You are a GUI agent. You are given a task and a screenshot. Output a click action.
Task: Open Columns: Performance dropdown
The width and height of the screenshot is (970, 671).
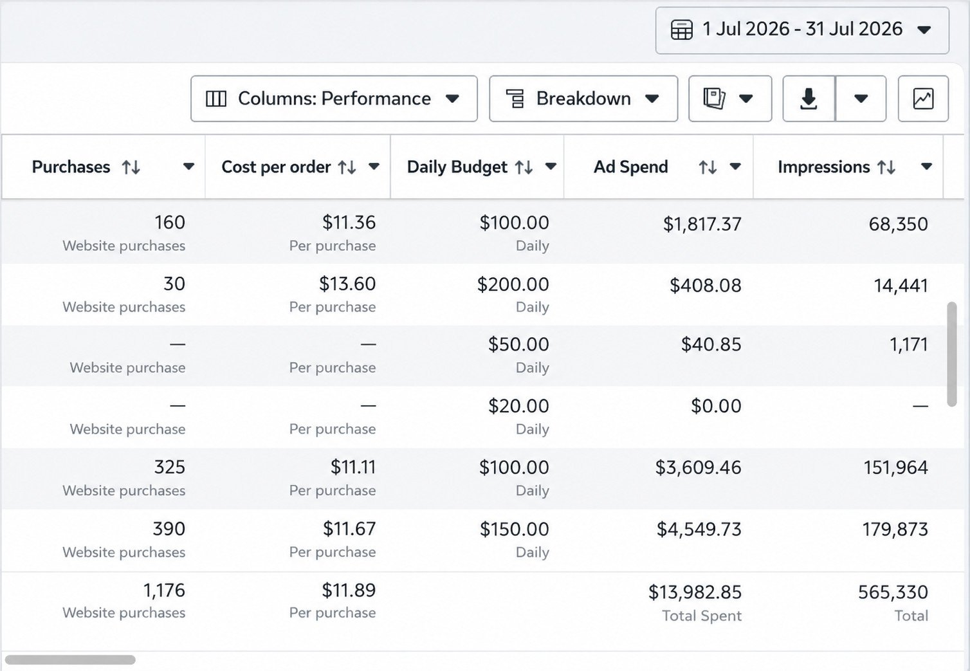tap(334, 98)
